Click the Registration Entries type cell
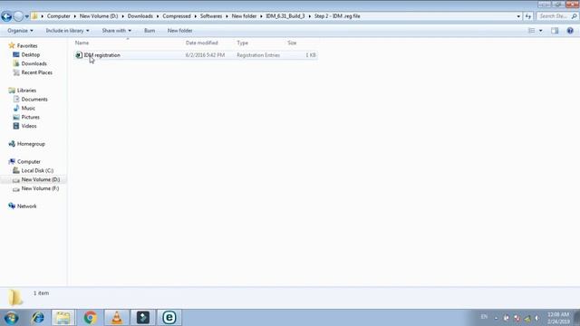The height and width of the screenshot is (326, 580). pos(258,55)
